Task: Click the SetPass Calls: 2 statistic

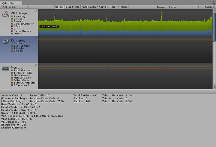Action: pos(12,96)
